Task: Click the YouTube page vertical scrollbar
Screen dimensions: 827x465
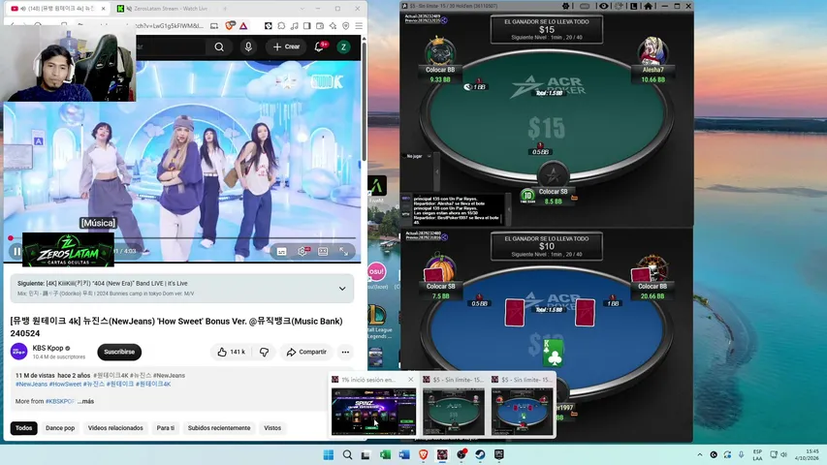Action: 364,100
